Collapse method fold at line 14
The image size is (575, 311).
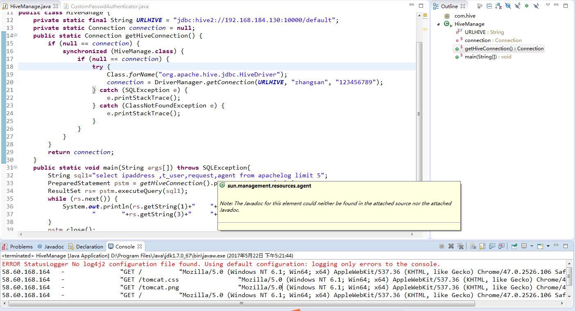[x=15, y=35]
